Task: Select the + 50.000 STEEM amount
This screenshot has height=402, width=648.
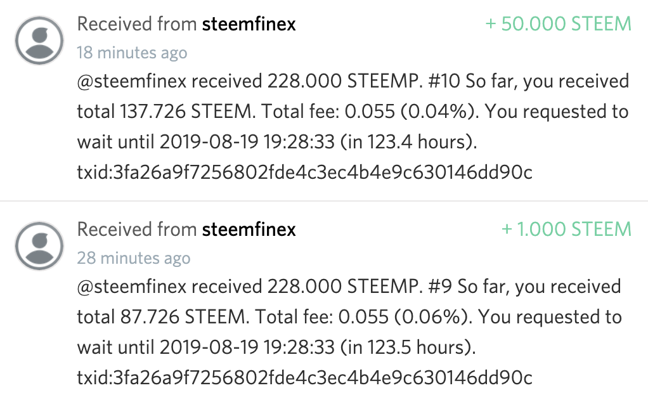Action: pyautogui.click(x=559, y=24)
